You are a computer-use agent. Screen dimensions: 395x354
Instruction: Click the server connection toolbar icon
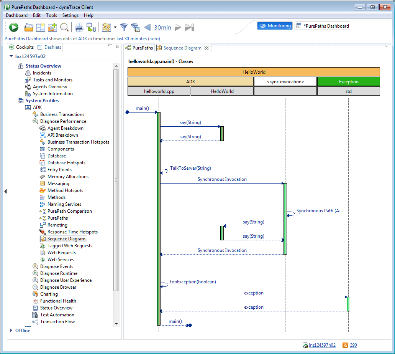[91, 27]
